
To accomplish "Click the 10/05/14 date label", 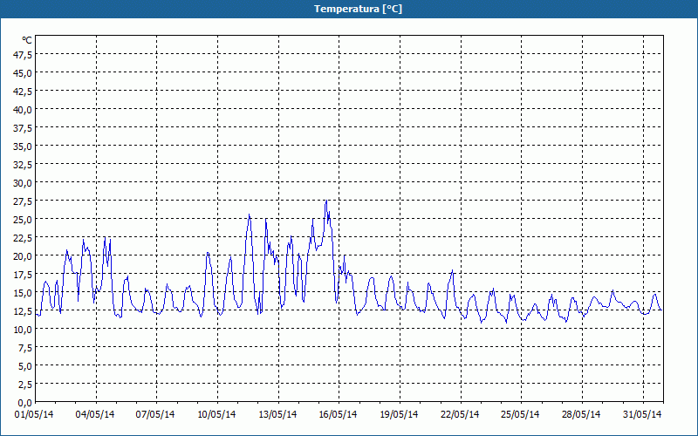I will tap(216, 415).
